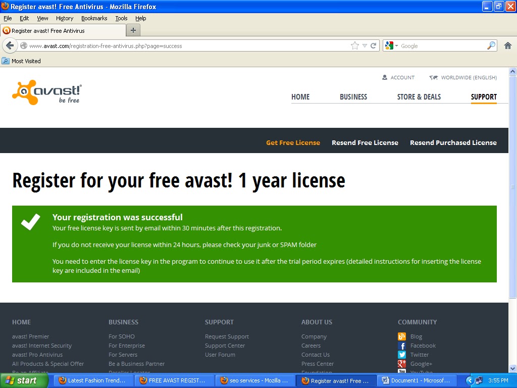Open the File menu
The height and width of the screenshot is (388, 517).
8,18
